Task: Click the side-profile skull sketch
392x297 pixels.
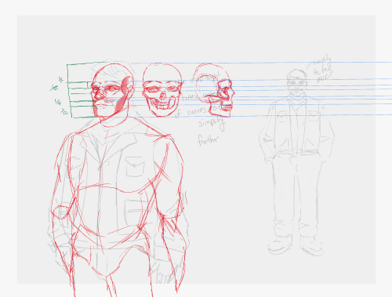Action: coord(214,89)
